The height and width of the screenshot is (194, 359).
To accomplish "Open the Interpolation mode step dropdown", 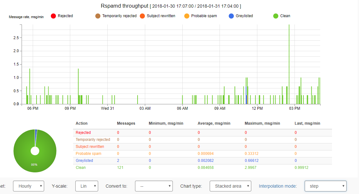I will coord(326,186).
